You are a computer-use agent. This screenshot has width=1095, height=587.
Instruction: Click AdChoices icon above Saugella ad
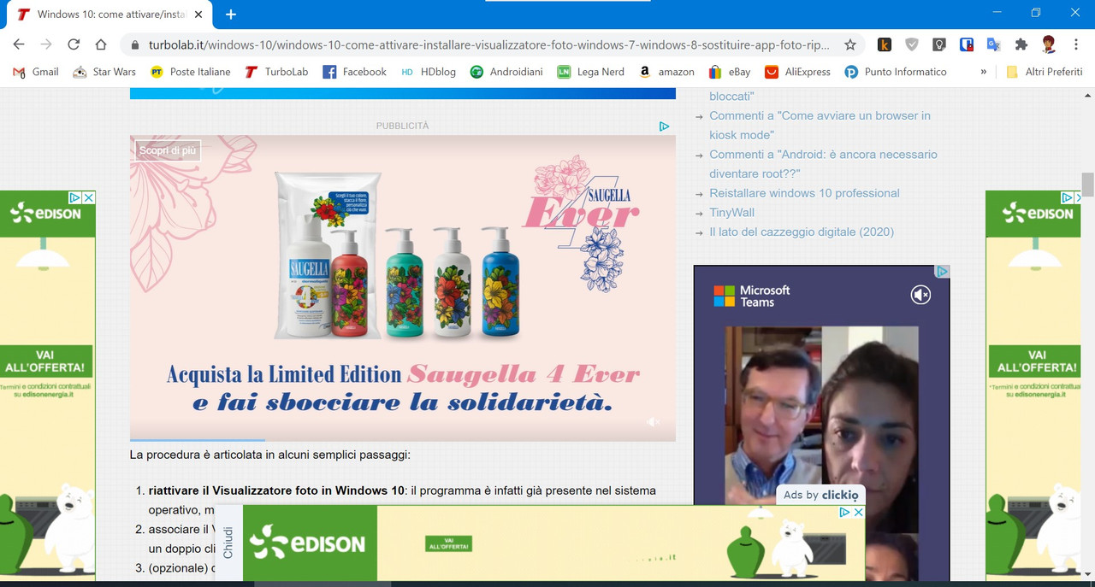coord(664,126)
